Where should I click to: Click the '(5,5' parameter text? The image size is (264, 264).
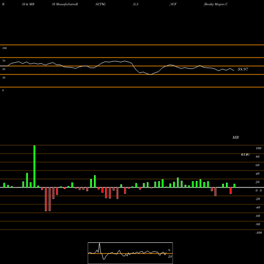[136, 4]
